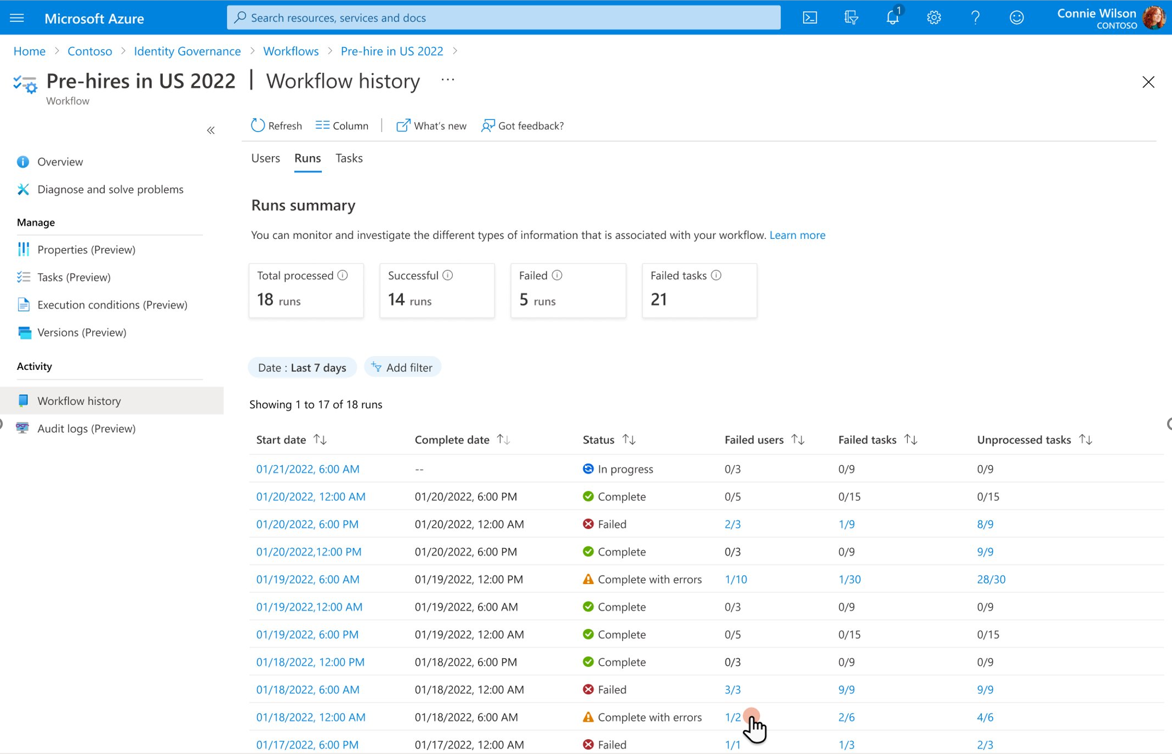Switch to the Tasks tab
This screenshot has height=754, width=1172.
349,157
